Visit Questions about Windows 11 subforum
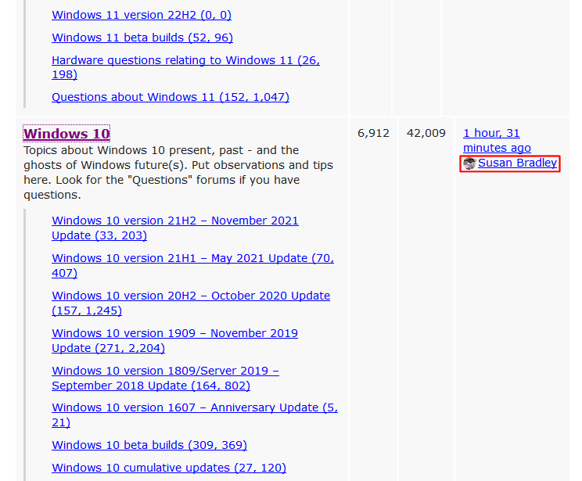 click(x=170, y=97)
